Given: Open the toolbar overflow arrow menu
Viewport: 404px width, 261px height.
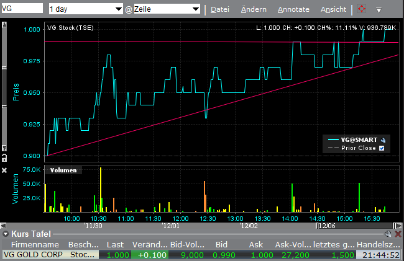Looking at the screenshot, I should coord(378,10).
